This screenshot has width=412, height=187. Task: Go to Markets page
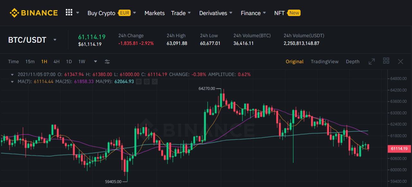(154, 13)
